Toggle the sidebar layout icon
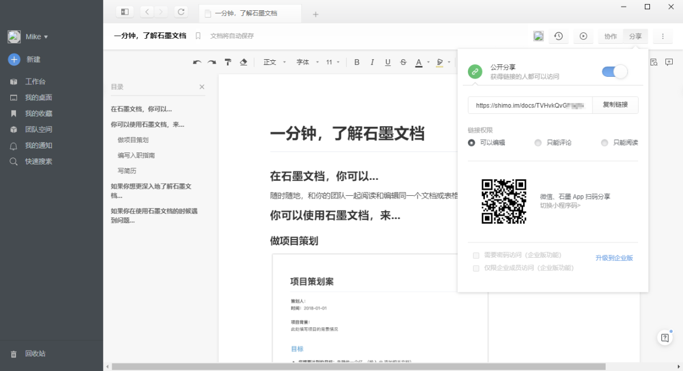This screenshot has height=371, width=683. [125, 11]
